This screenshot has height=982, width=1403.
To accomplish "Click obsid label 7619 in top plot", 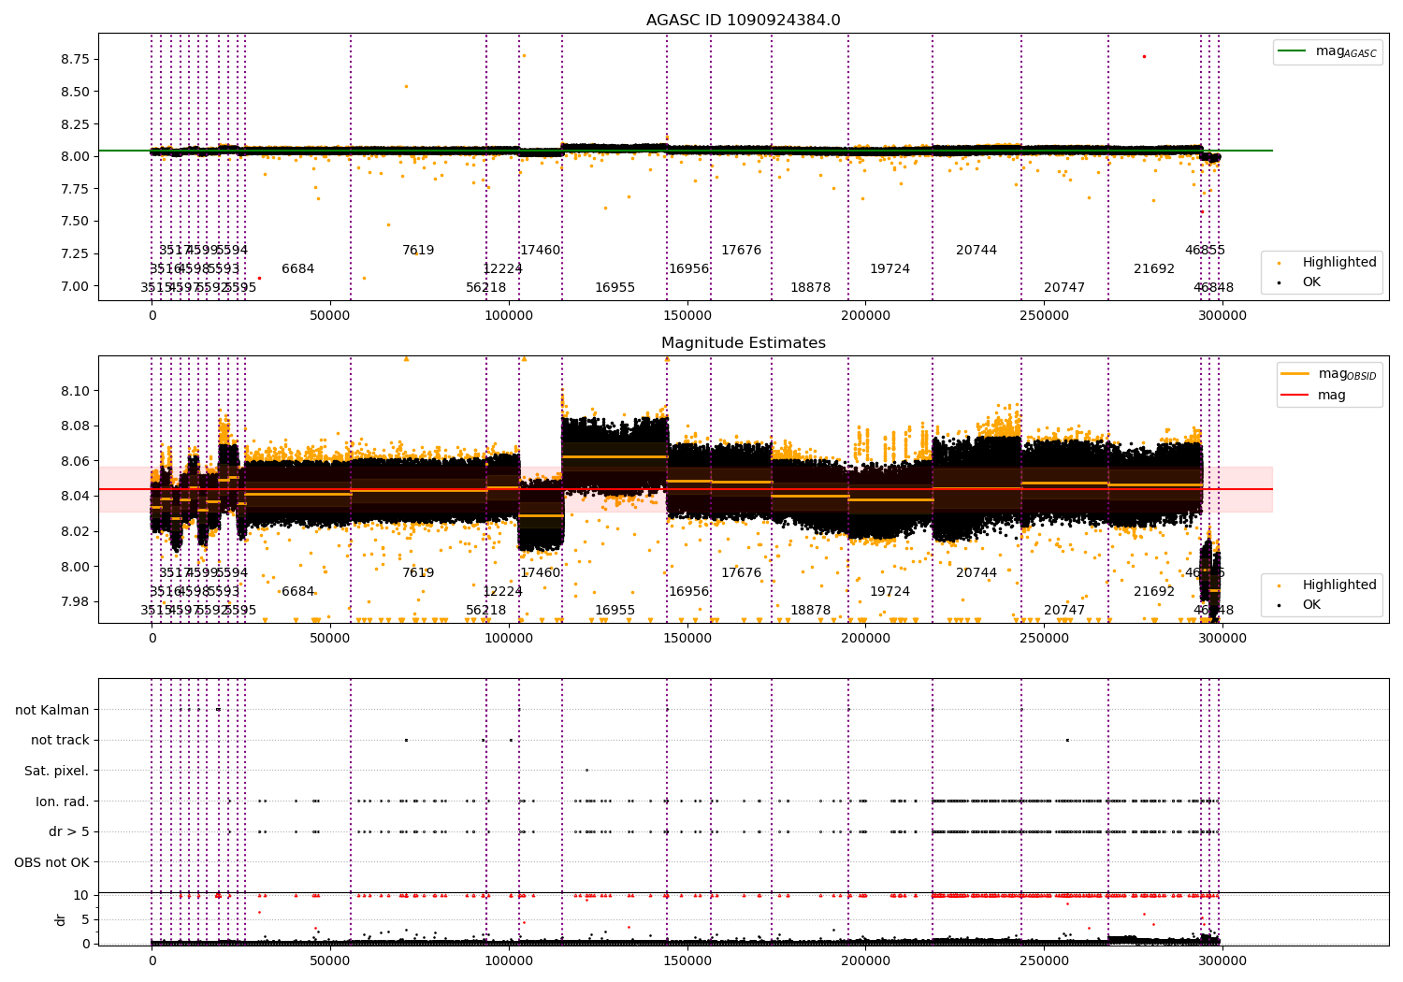I will pyautogui.click(x=418, y=251).
